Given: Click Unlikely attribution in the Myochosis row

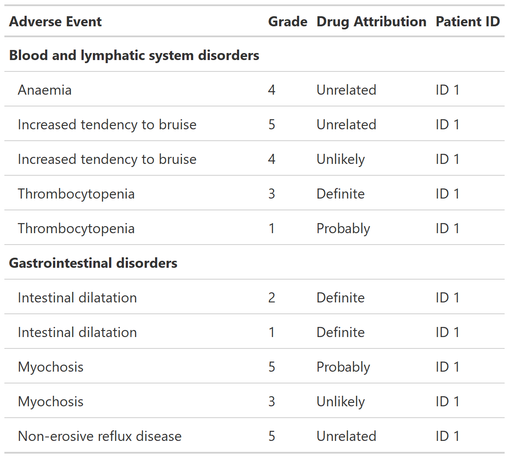Looking at the screenshot, I should coord(340,401).
